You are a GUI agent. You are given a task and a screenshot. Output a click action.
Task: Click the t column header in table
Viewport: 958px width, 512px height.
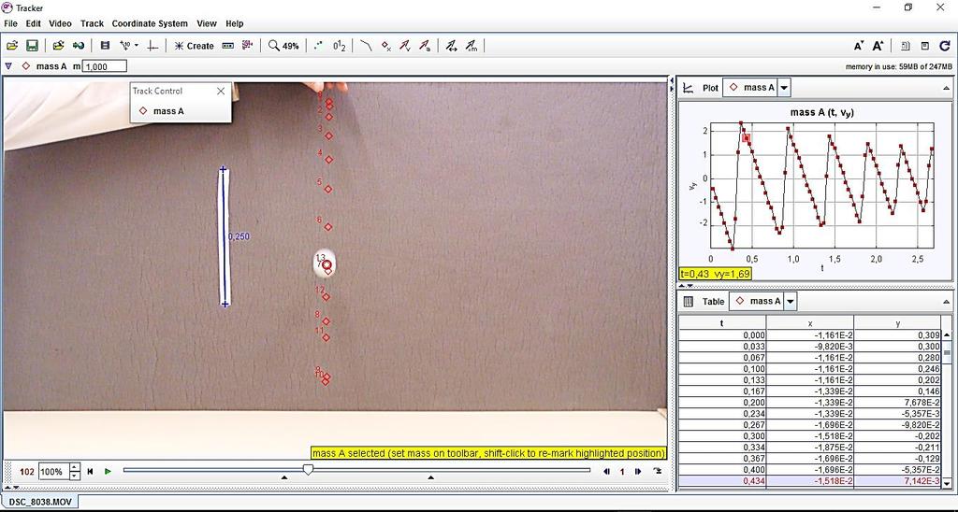722,323
